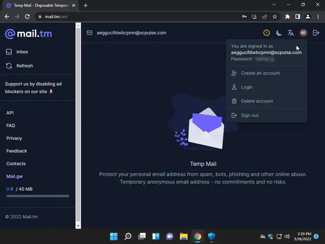
Task: Bookmark this page with the star
Action: (275, 17)
